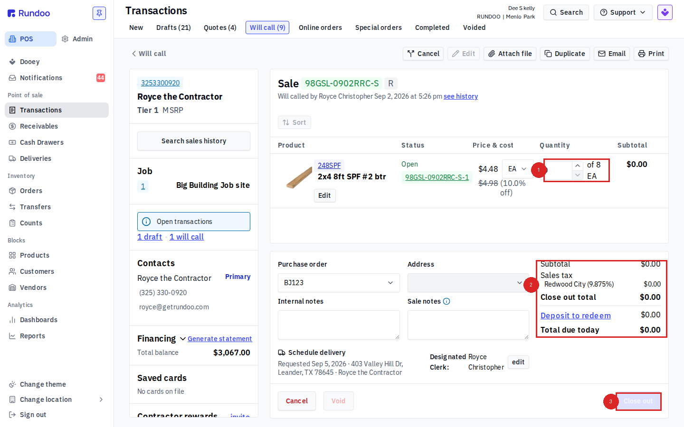
Task: Click the 2x4 lumber product thumbnail
Action: pos(299,177)
